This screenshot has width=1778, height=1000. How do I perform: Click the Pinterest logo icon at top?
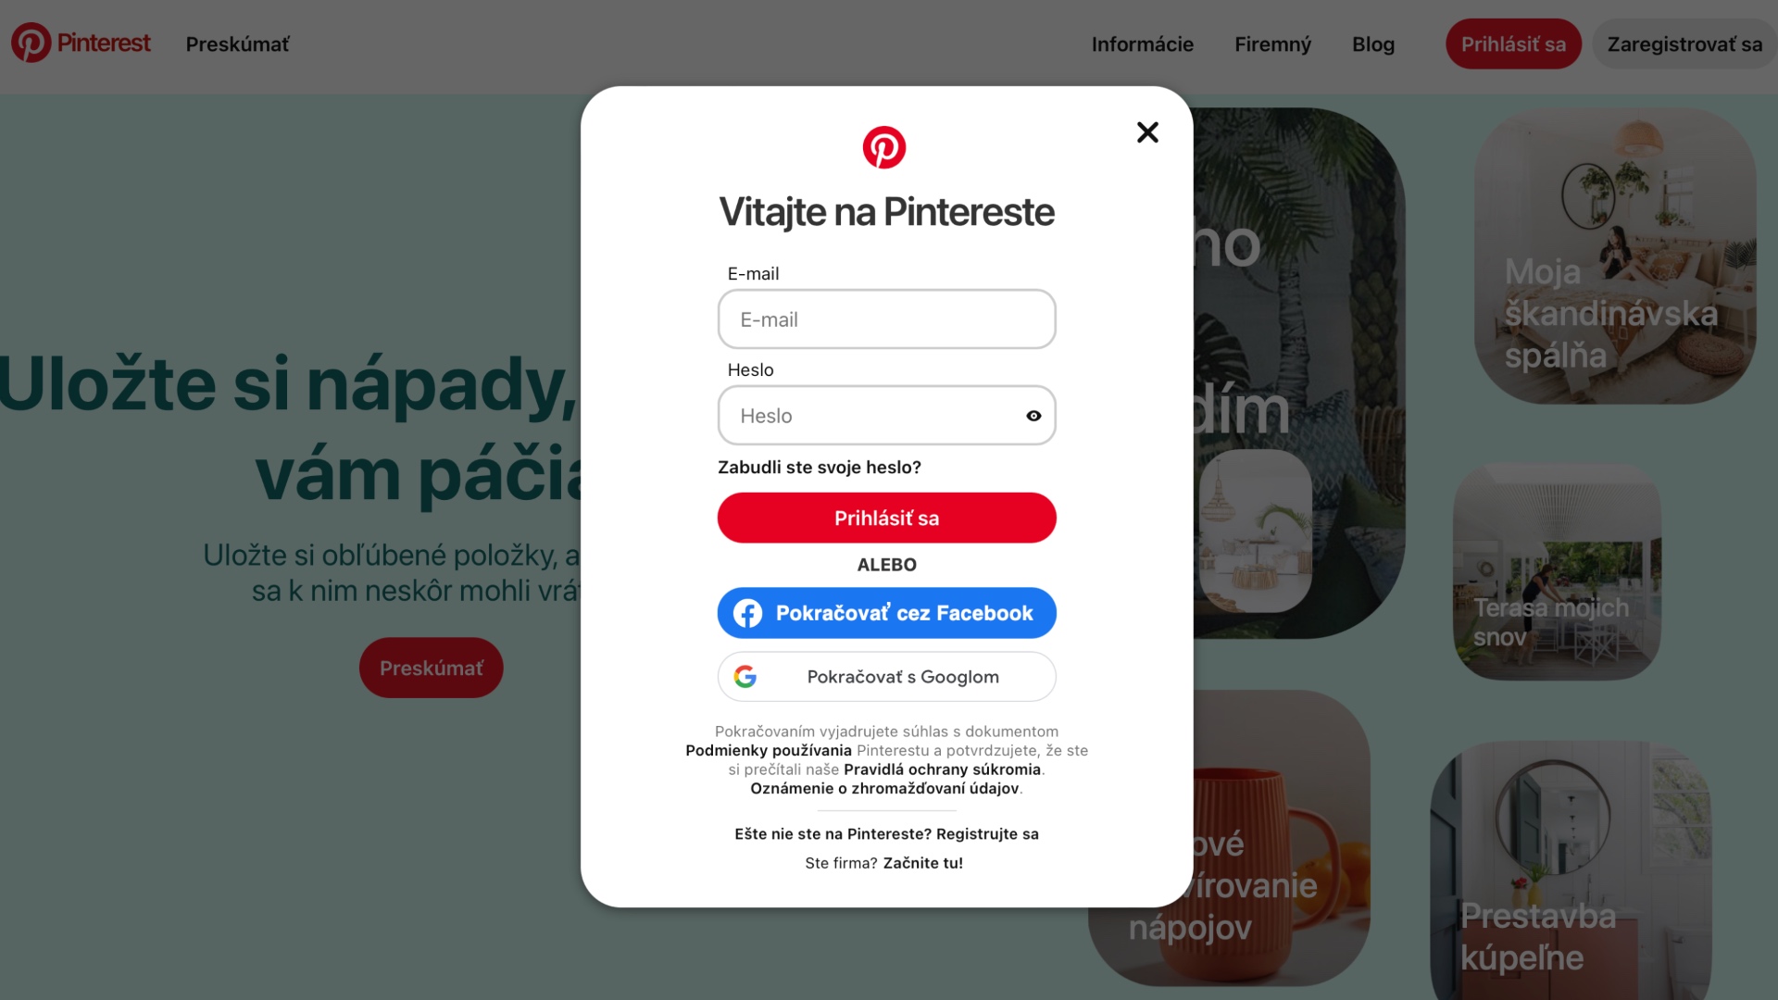point(31,43)
